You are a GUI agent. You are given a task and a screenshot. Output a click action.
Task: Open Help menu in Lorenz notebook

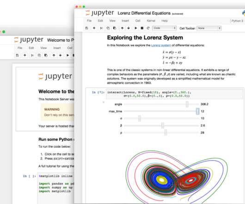(165, 21)
